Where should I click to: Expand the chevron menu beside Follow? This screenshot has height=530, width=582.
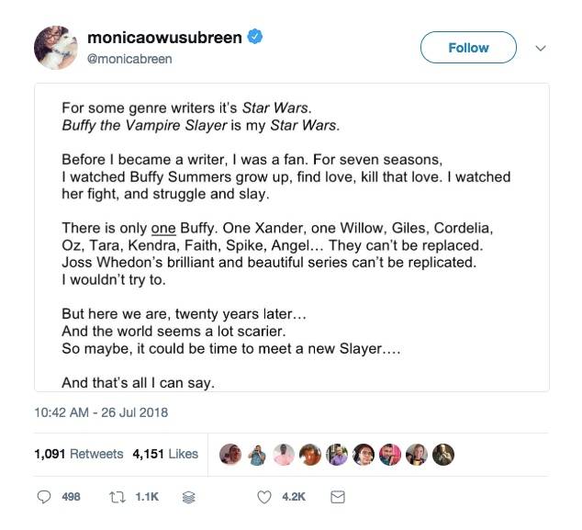click(x=541, y=48)
